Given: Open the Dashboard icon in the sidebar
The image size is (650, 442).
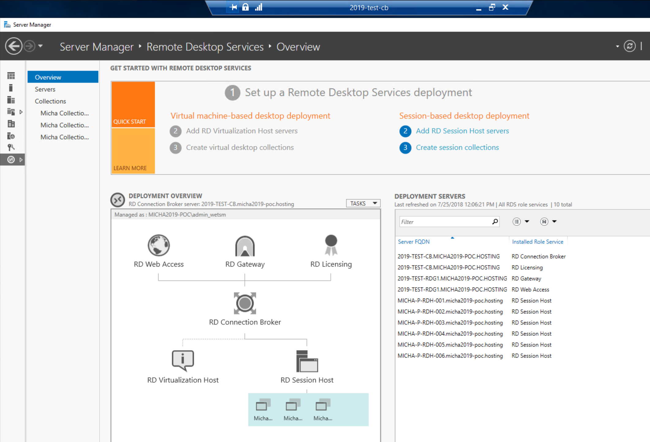Looking at the screenshot, I should click(x=11, y=76).
